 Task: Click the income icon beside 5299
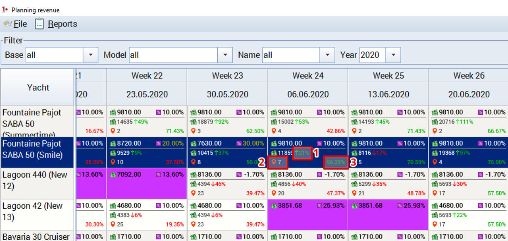point(354,184)
